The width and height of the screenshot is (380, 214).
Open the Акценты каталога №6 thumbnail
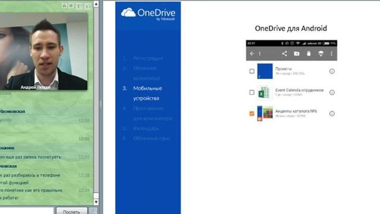[x=265, y=114]
